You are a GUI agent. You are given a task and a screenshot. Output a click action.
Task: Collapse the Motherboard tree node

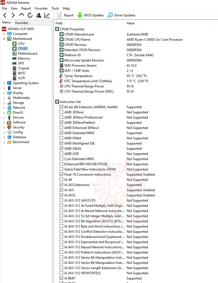pyautogui.click(x=4, y=39)
